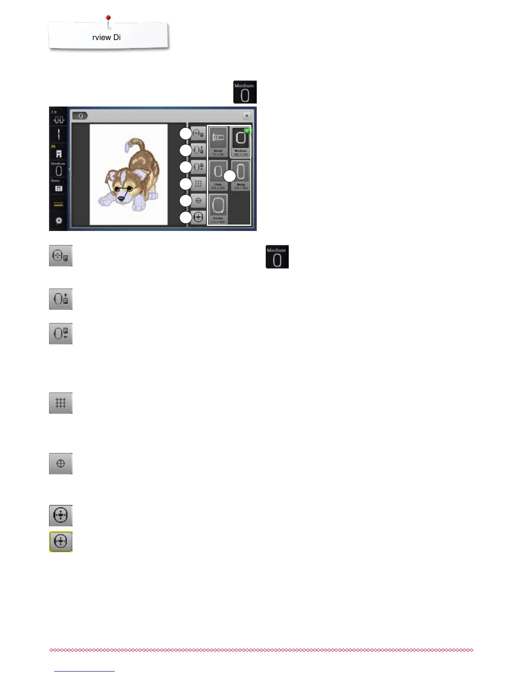Open the stitch plate icon in the left sidebar
The image size is (522, 675).
[x=58, y=186]
